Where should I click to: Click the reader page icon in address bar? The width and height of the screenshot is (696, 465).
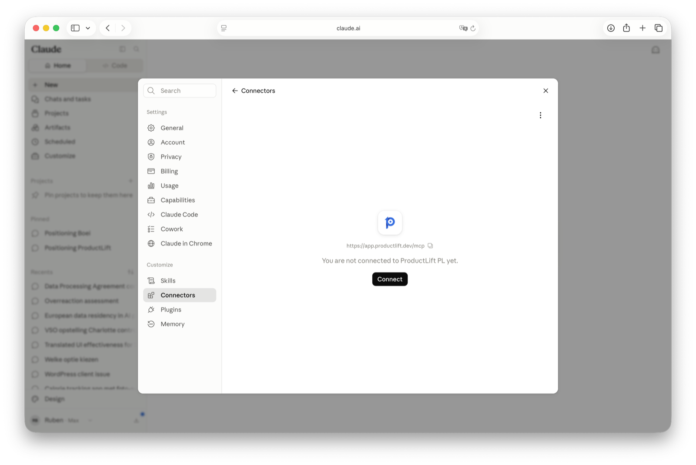[x=224, y=28]
